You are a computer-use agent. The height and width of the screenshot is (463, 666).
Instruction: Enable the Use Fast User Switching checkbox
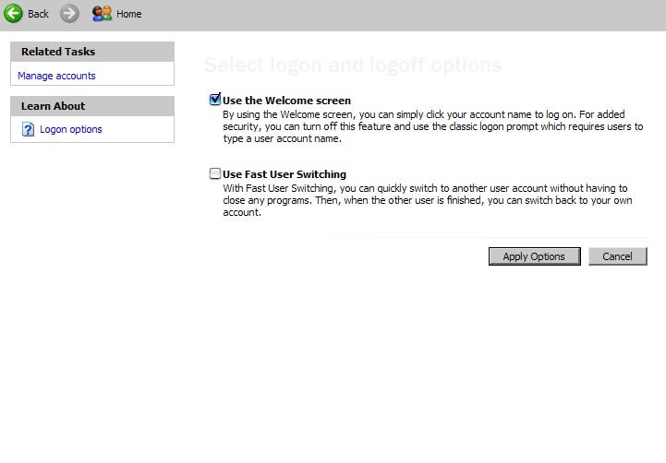coord(215,173)
